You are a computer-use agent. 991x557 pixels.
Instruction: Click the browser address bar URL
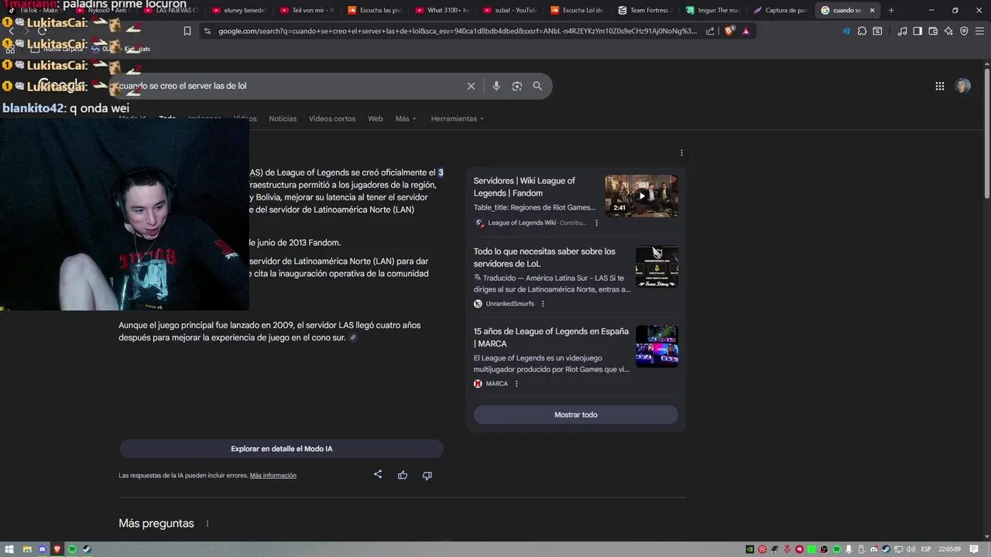[457, 31]
